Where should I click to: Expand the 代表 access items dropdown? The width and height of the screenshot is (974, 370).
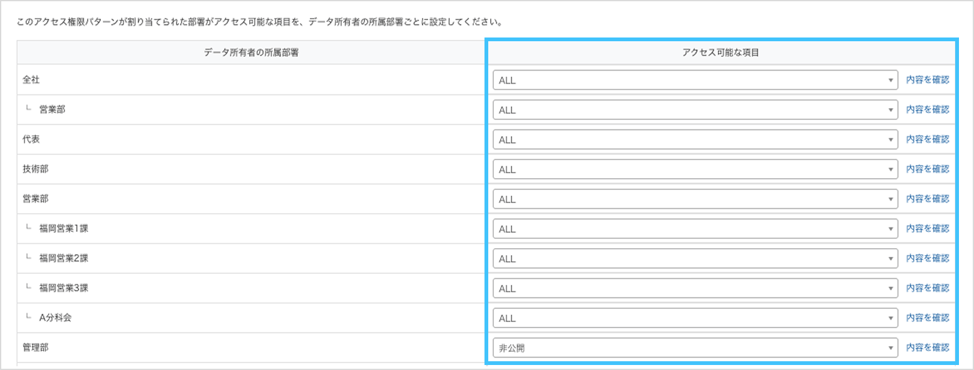click(x=695, y=139)
